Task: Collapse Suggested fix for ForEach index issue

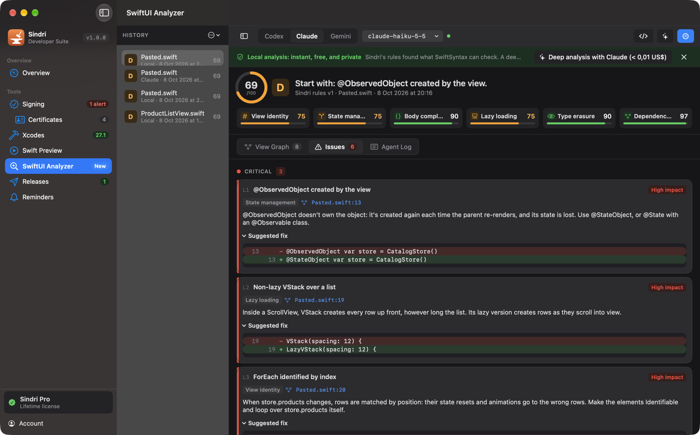Action: click(265, 423)
